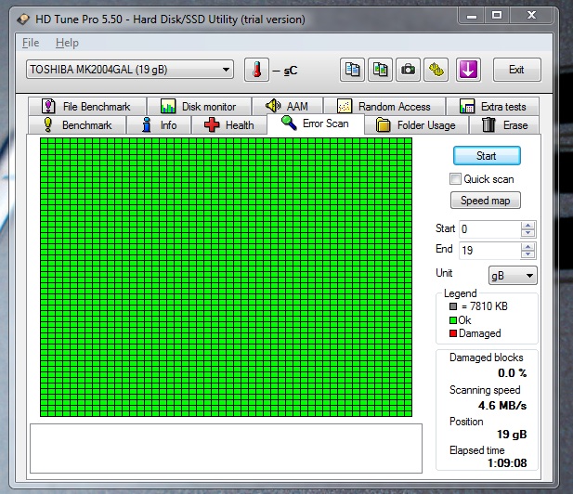573x494 pixels.
Task: Click the End value input field
Action: 489,251
